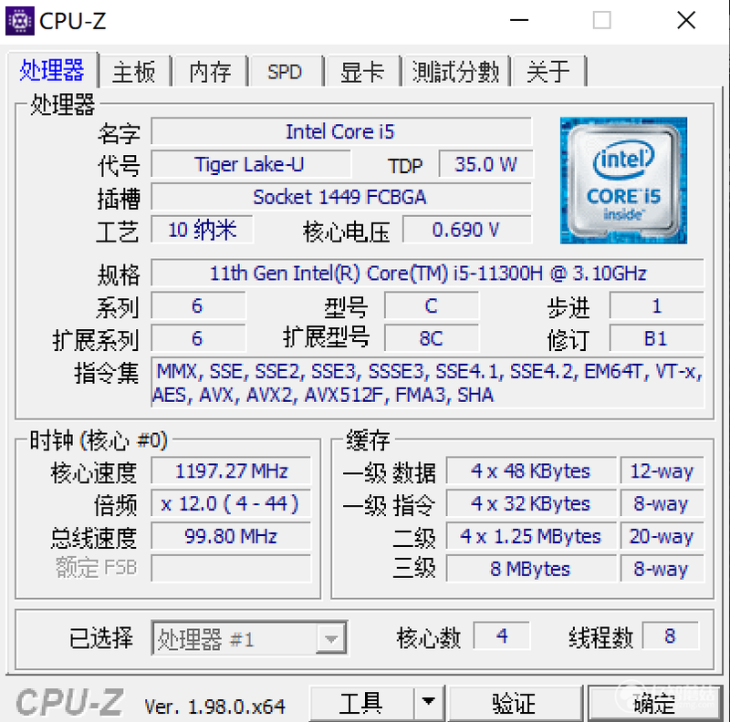
Task: Select the 測試分數 benchmark tab
Action: (455, 72)
